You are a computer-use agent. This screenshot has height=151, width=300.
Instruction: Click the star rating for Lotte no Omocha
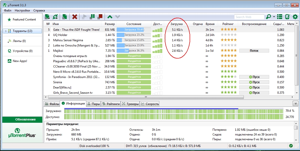229,45
